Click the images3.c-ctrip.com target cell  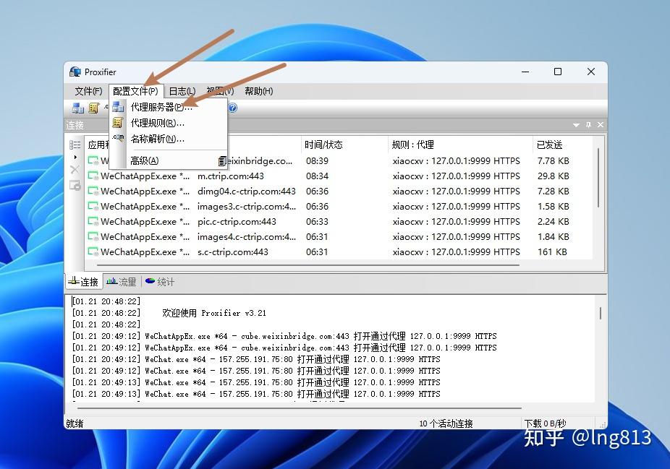[x=247, y=207]
